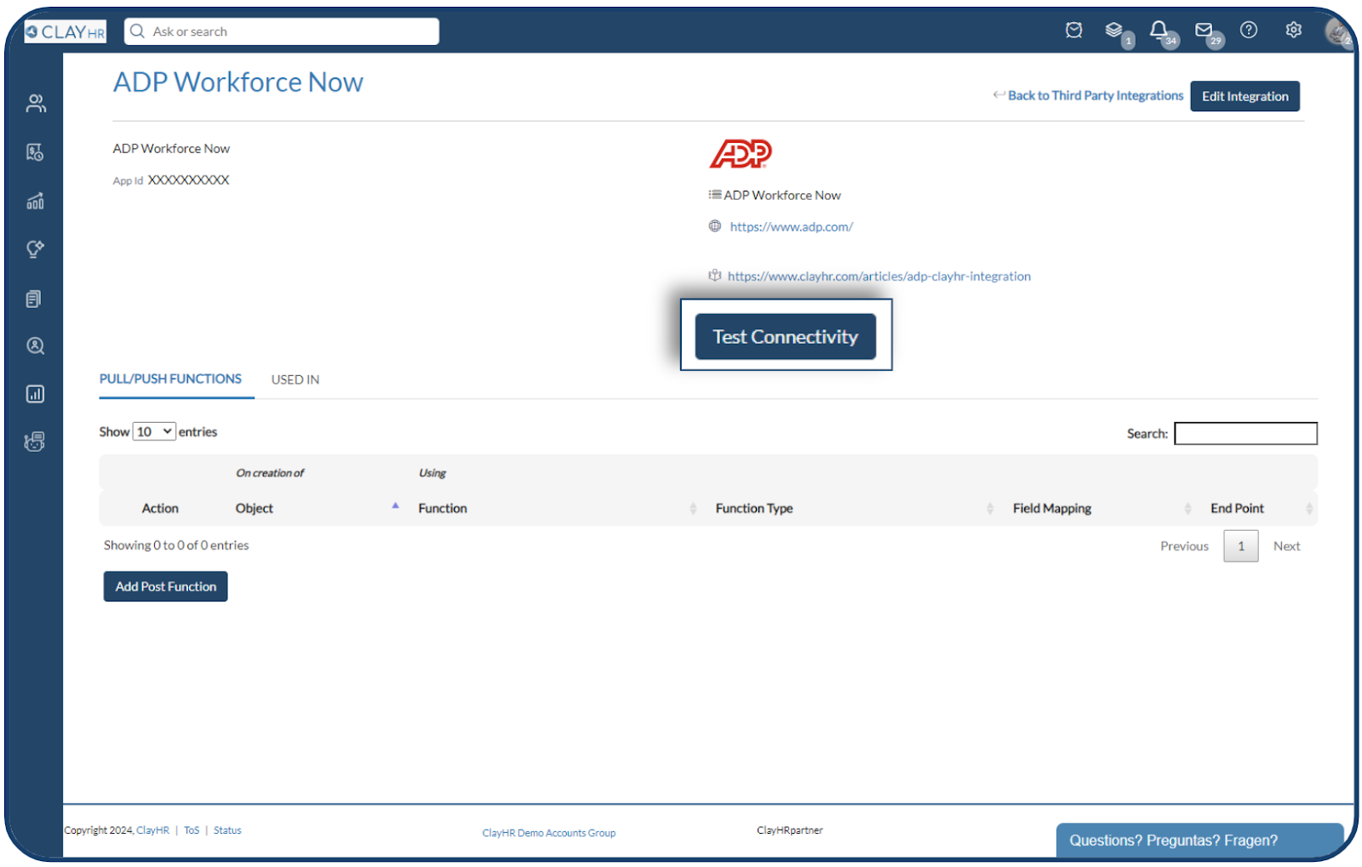Image resolution: width=1362 pixels, height=867 pixels.
Task: Click the App Id XXXXXXXXXX value
Action: pyautogui.click(x=188, y=180)
